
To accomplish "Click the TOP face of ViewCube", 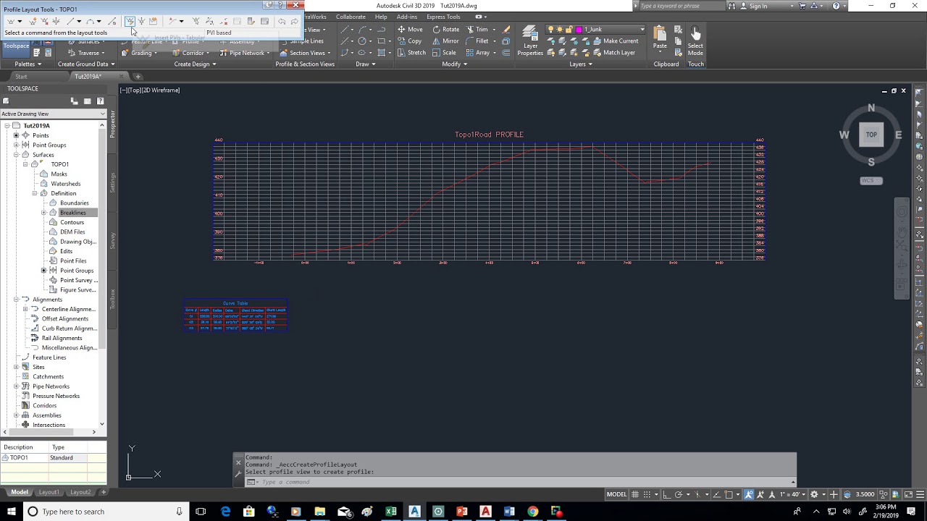I will (871, 135).
